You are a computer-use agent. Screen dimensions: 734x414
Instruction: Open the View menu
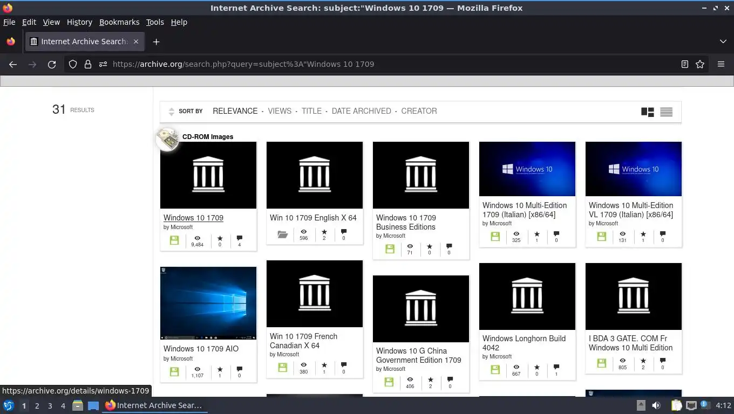pyautogui.click(x=51, y=22)
